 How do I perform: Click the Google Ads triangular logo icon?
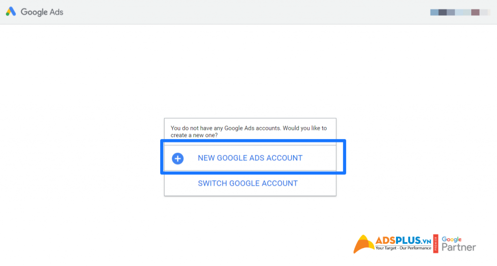pyautogui.click(x=11, y=12)
